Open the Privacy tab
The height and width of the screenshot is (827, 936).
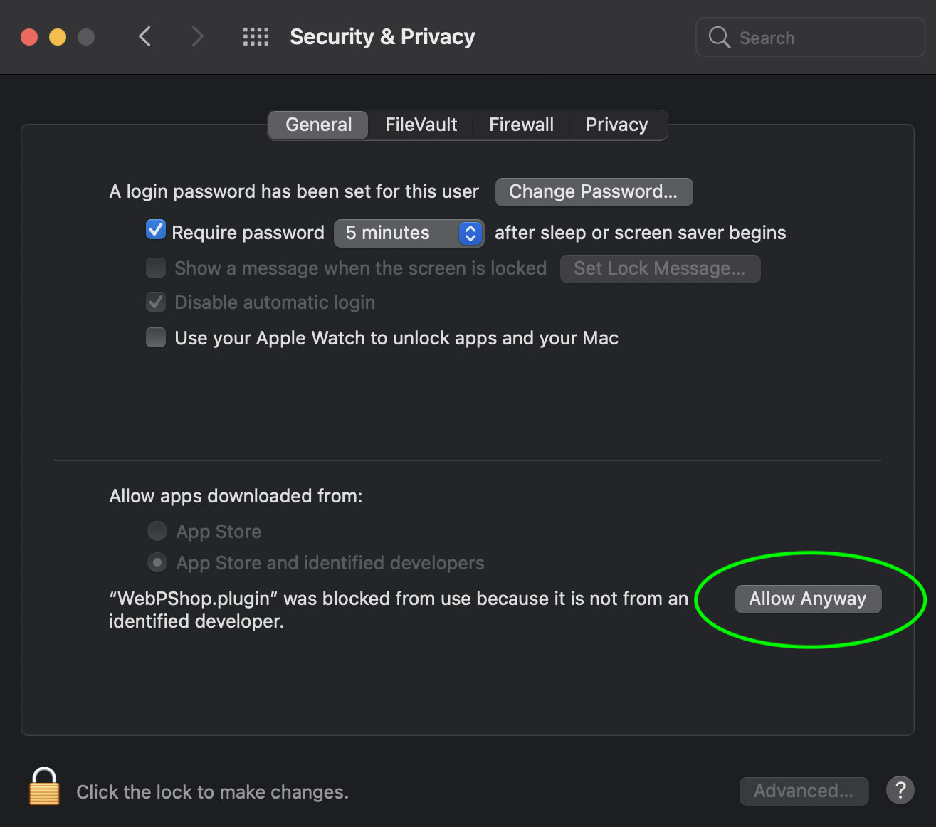pos(616,125)
